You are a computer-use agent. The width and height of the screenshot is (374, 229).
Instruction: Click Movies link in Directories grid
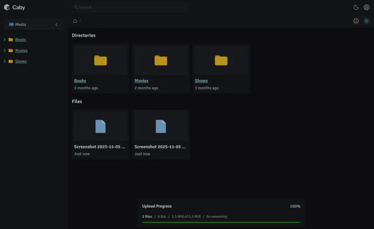tap(141, 81)
